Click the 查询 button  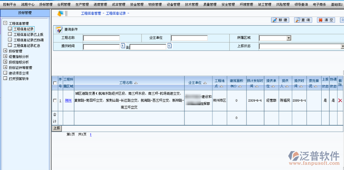[303, 20]
